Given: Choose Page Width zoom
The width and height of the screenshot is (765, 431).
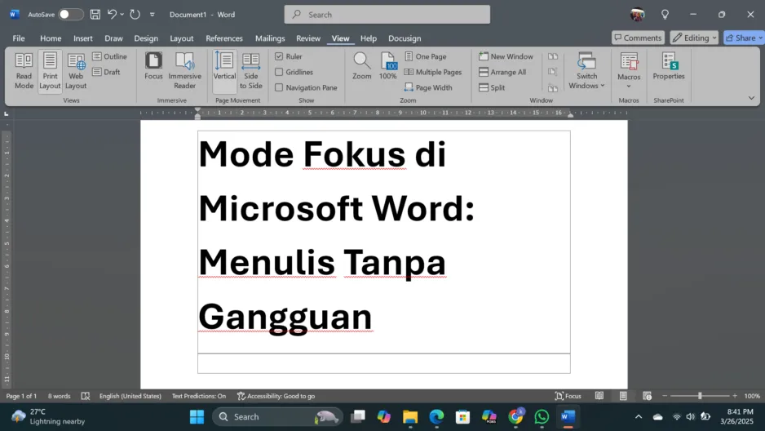Looking at the screenshot, I should (x=428, y=88).
